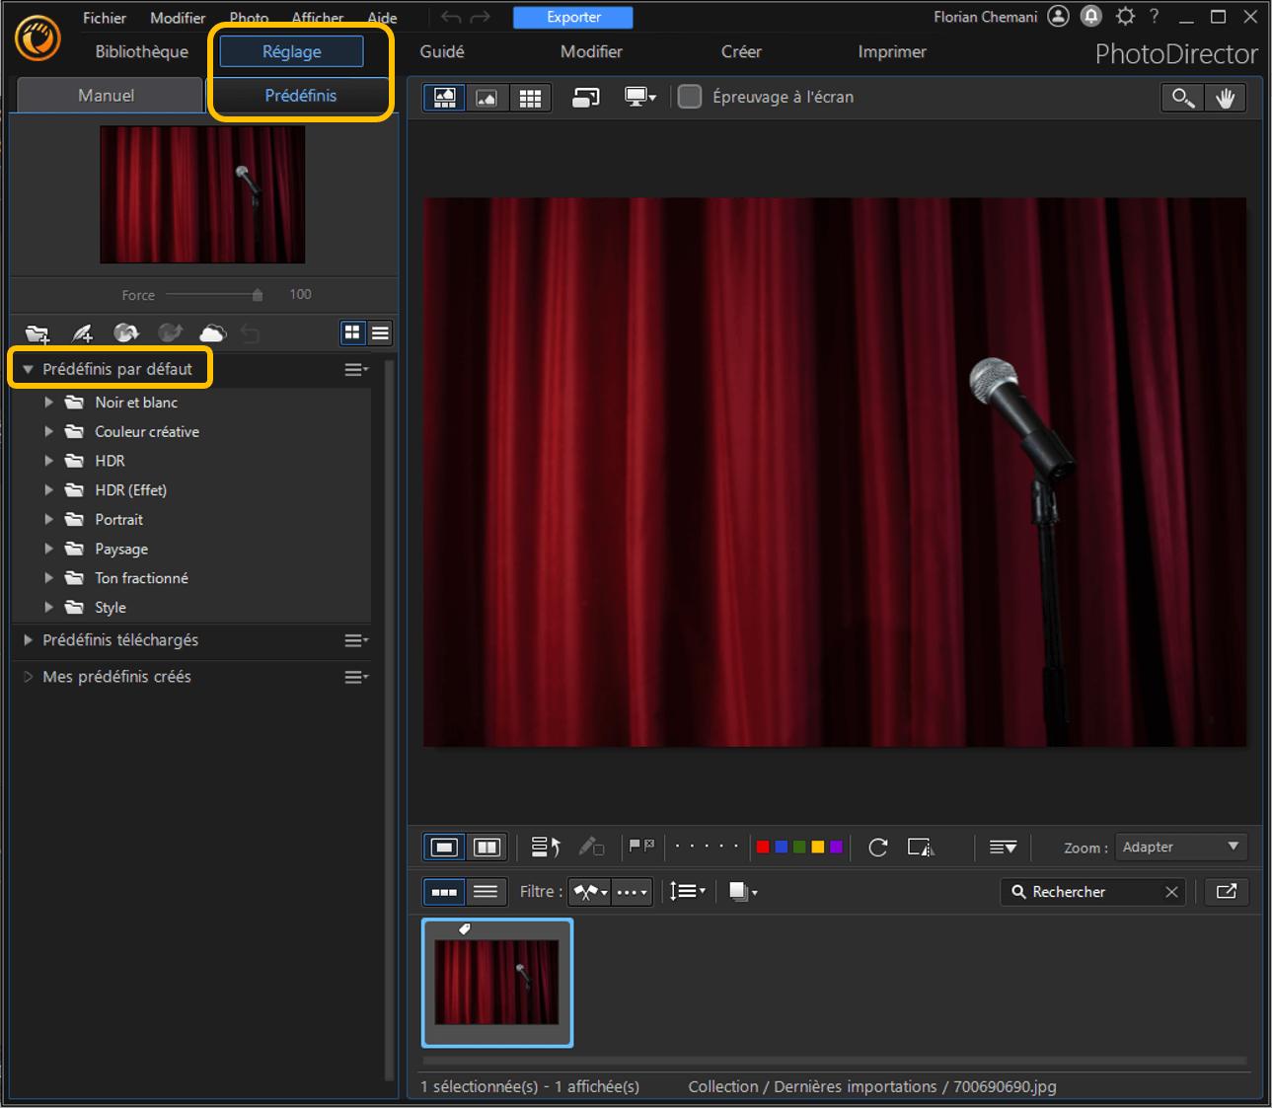Open the Afficher menu
Viewport: 1272px width, 1108px height.
click(x=317, y=18)
